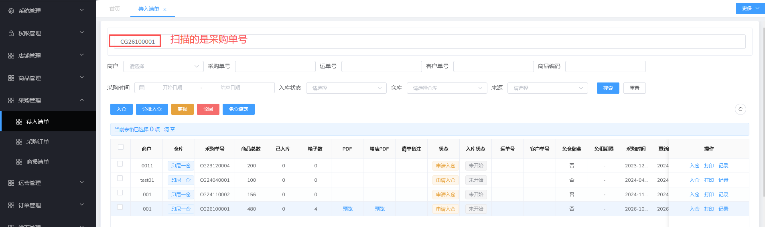Focus the 运单号 input field
Screen dimensions: 765x227
[381, 66]
